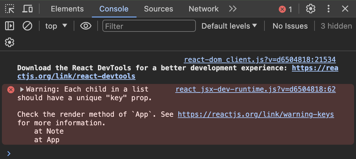Expand the key prop warning stack trace
The image size is (356, 159).
click(x=22, y=90)
